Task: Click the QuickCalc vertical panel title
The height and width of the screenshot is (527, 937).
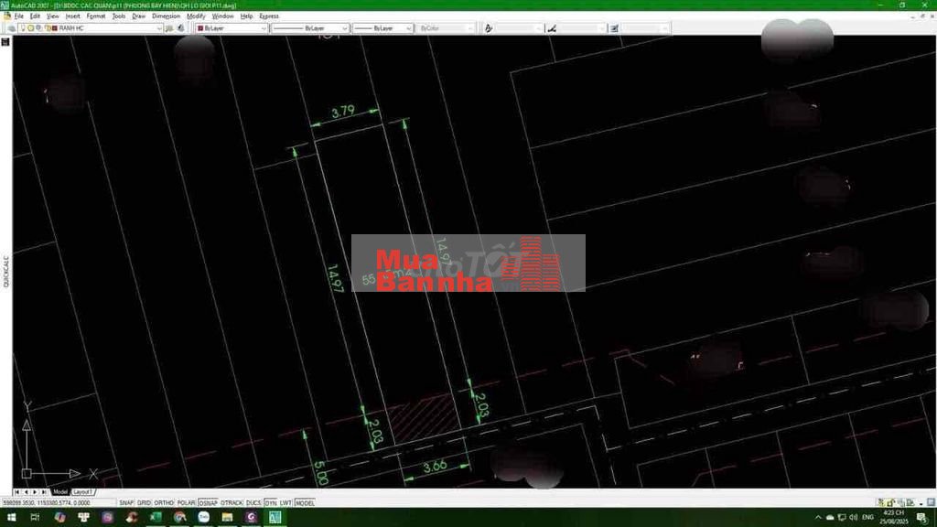Action: [x=5, y=271]
